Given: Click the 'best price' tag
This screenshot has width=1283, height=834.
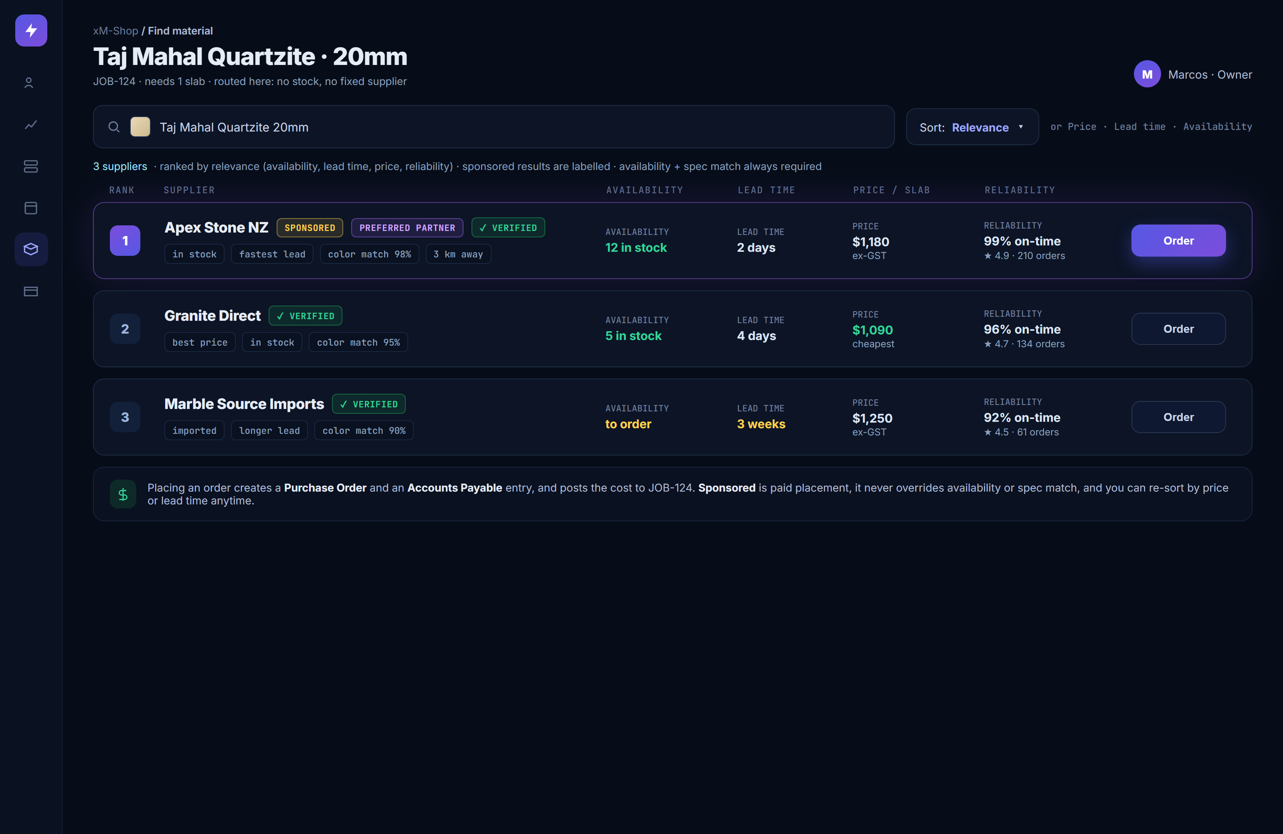Looking at the screenshot, I should pyautogui.click(x=200, y=342).
